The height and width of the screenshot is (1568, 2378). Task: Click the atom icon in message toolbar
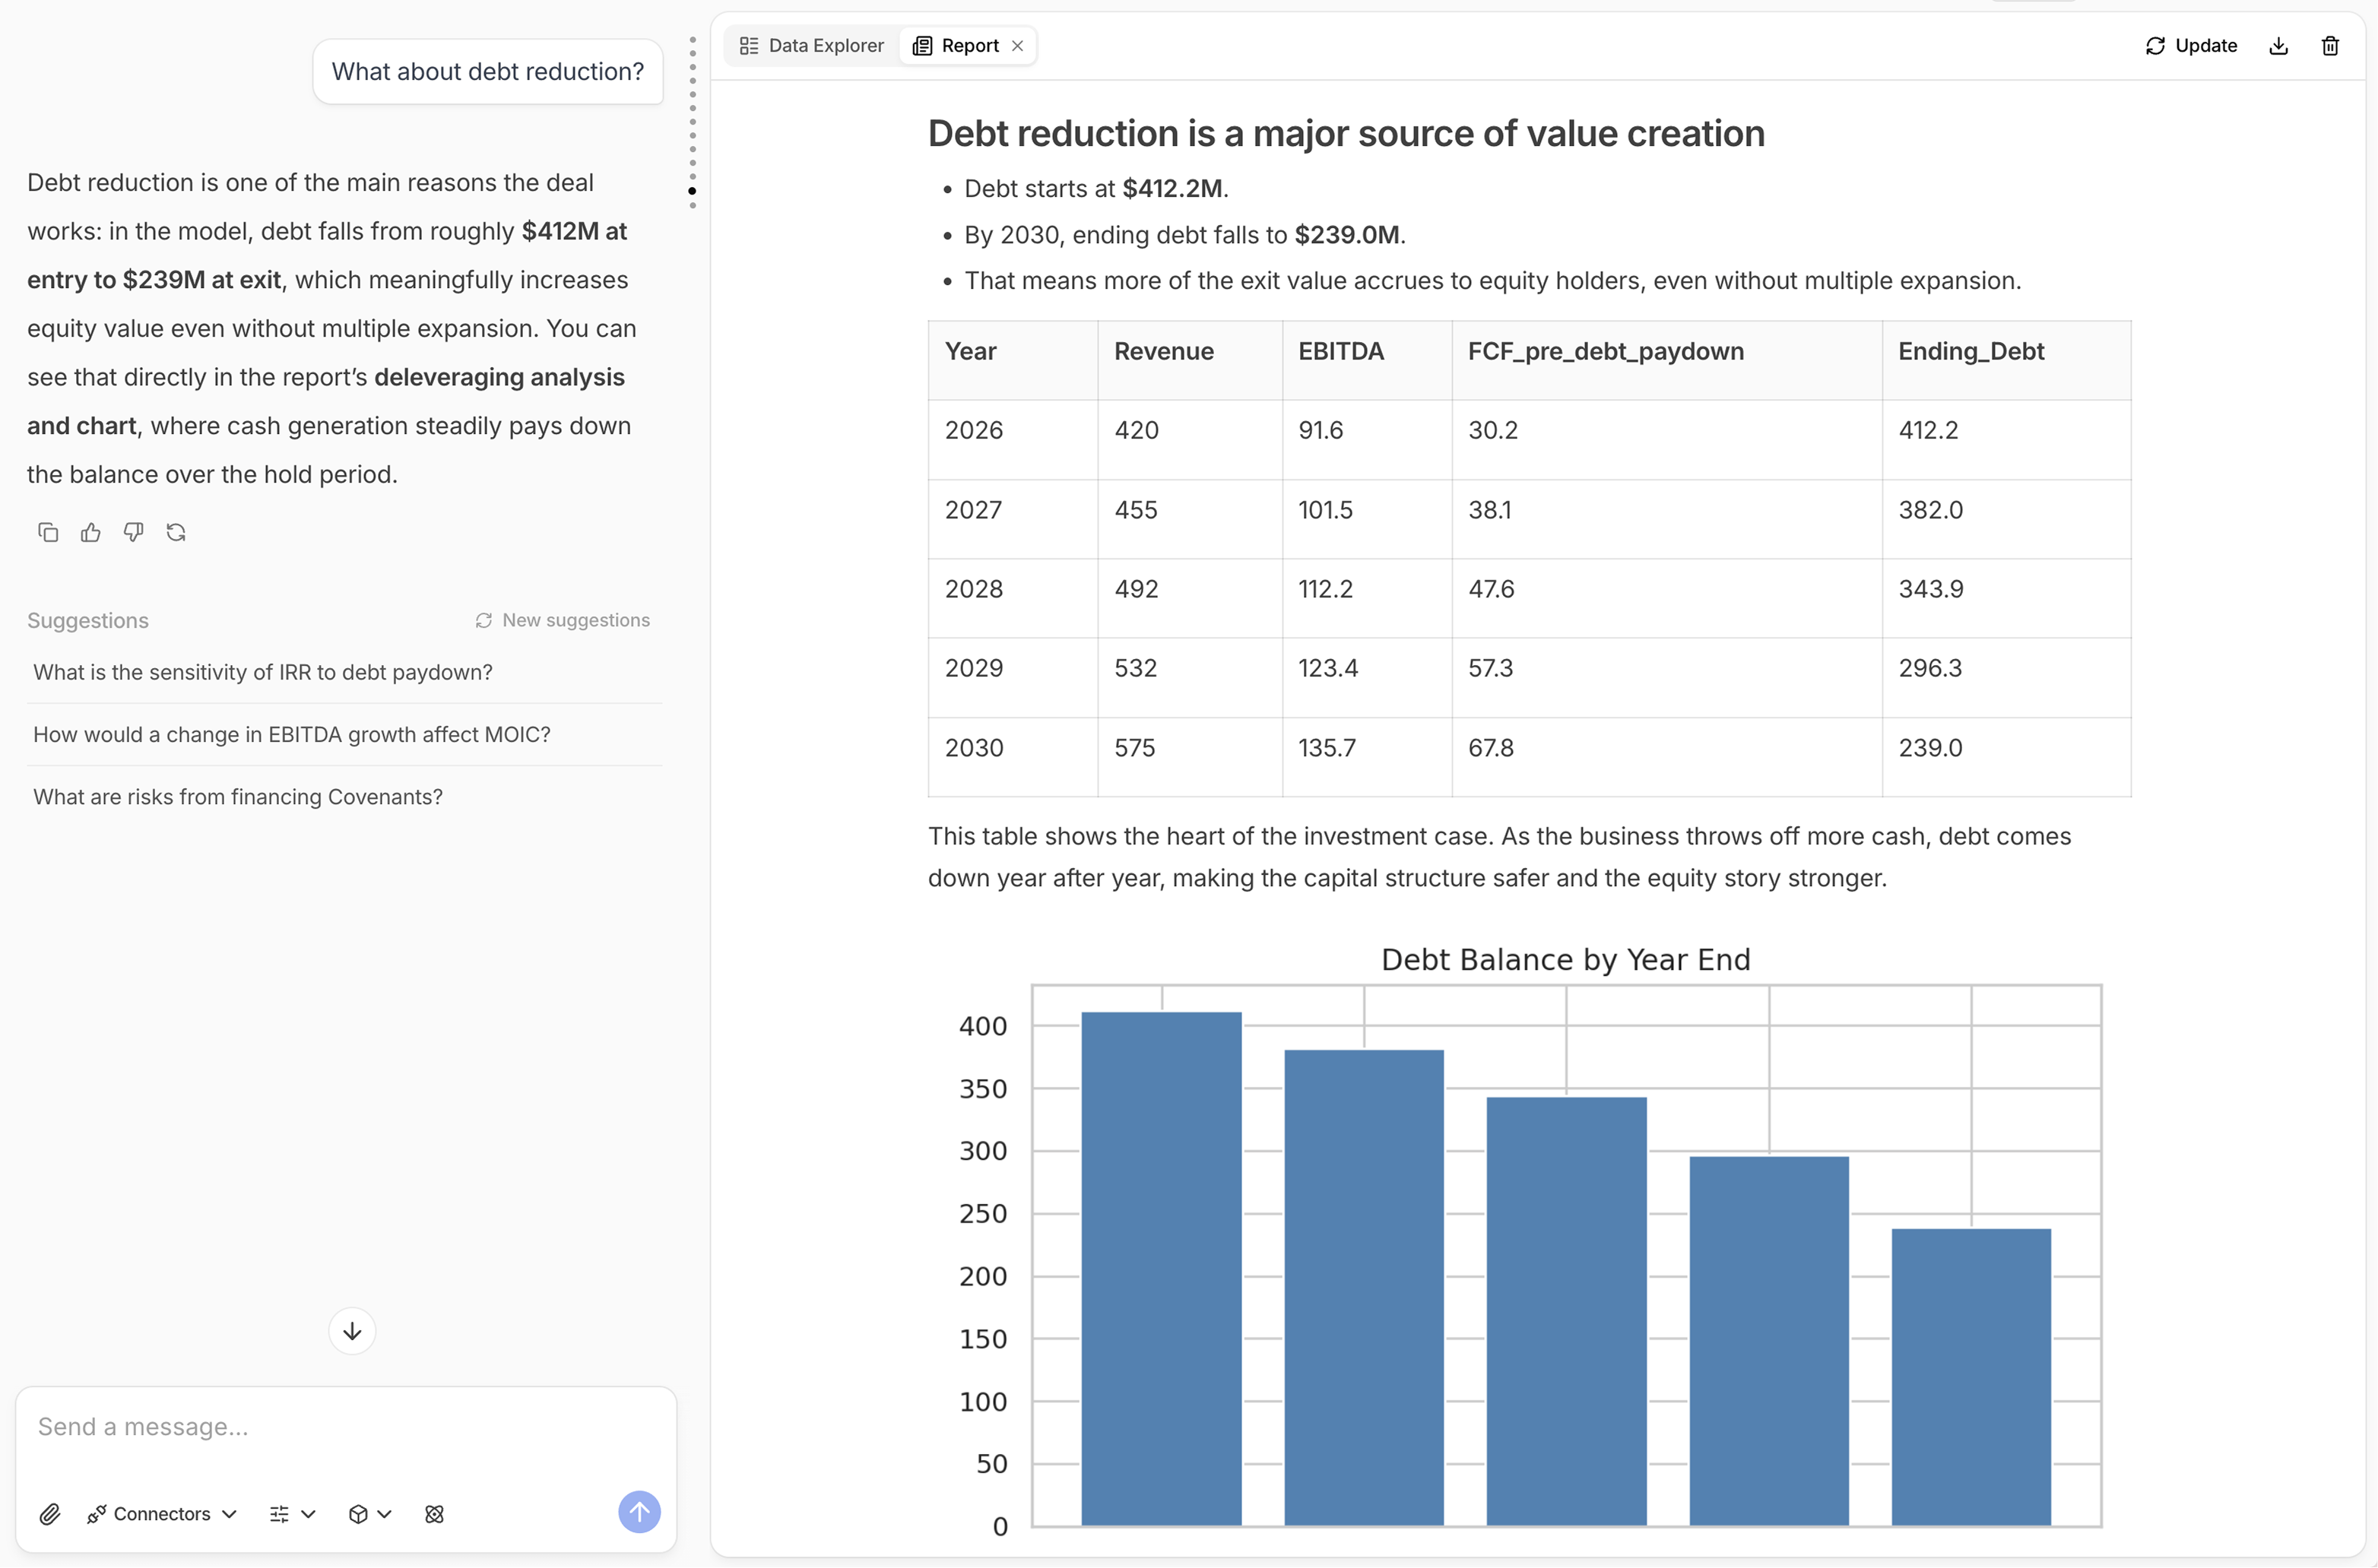(434, 1514)
